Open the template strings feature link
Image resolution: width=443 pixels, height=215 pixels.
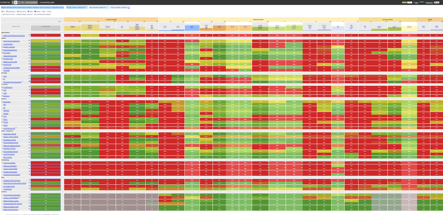(8, 59)
